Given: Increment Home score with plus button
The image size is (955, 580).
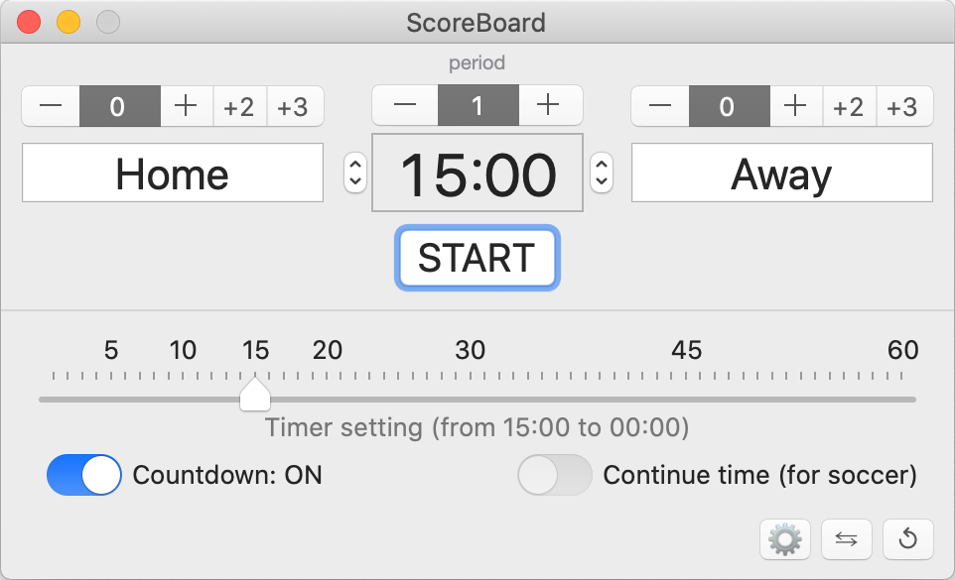Looking at the screenshot, I should pos(186,106).
